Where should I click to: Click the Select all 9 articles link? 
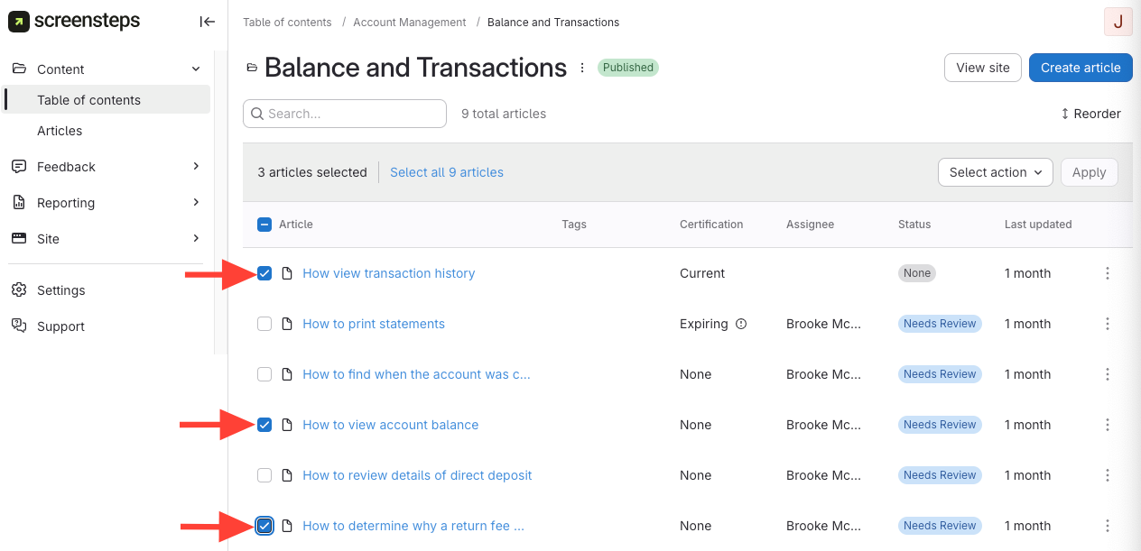tap(447, 172)
